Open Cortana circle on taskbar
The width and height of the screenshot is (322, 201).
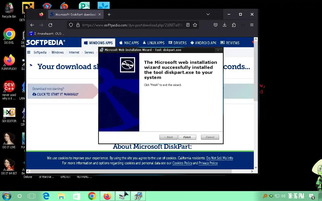click(x=20, y=196)
